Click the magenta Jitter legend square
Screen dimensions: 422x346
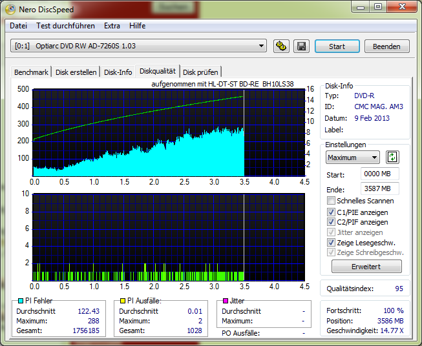pyautogui.click(x=226, y=301)
